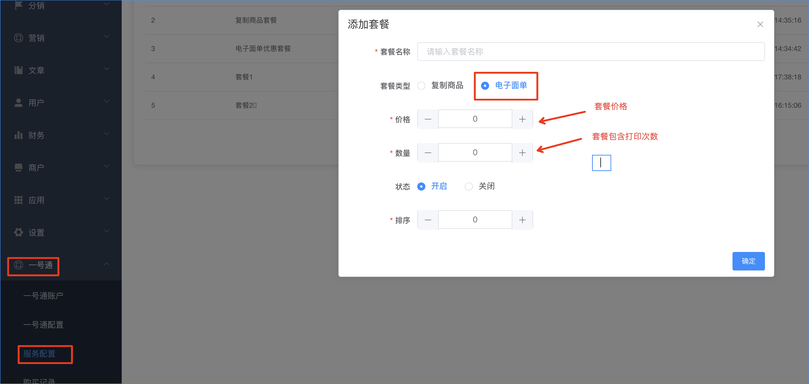Expand the 分销 menu chevron
Viewport: 809px width, 384px height.
(x=107, y=4)
